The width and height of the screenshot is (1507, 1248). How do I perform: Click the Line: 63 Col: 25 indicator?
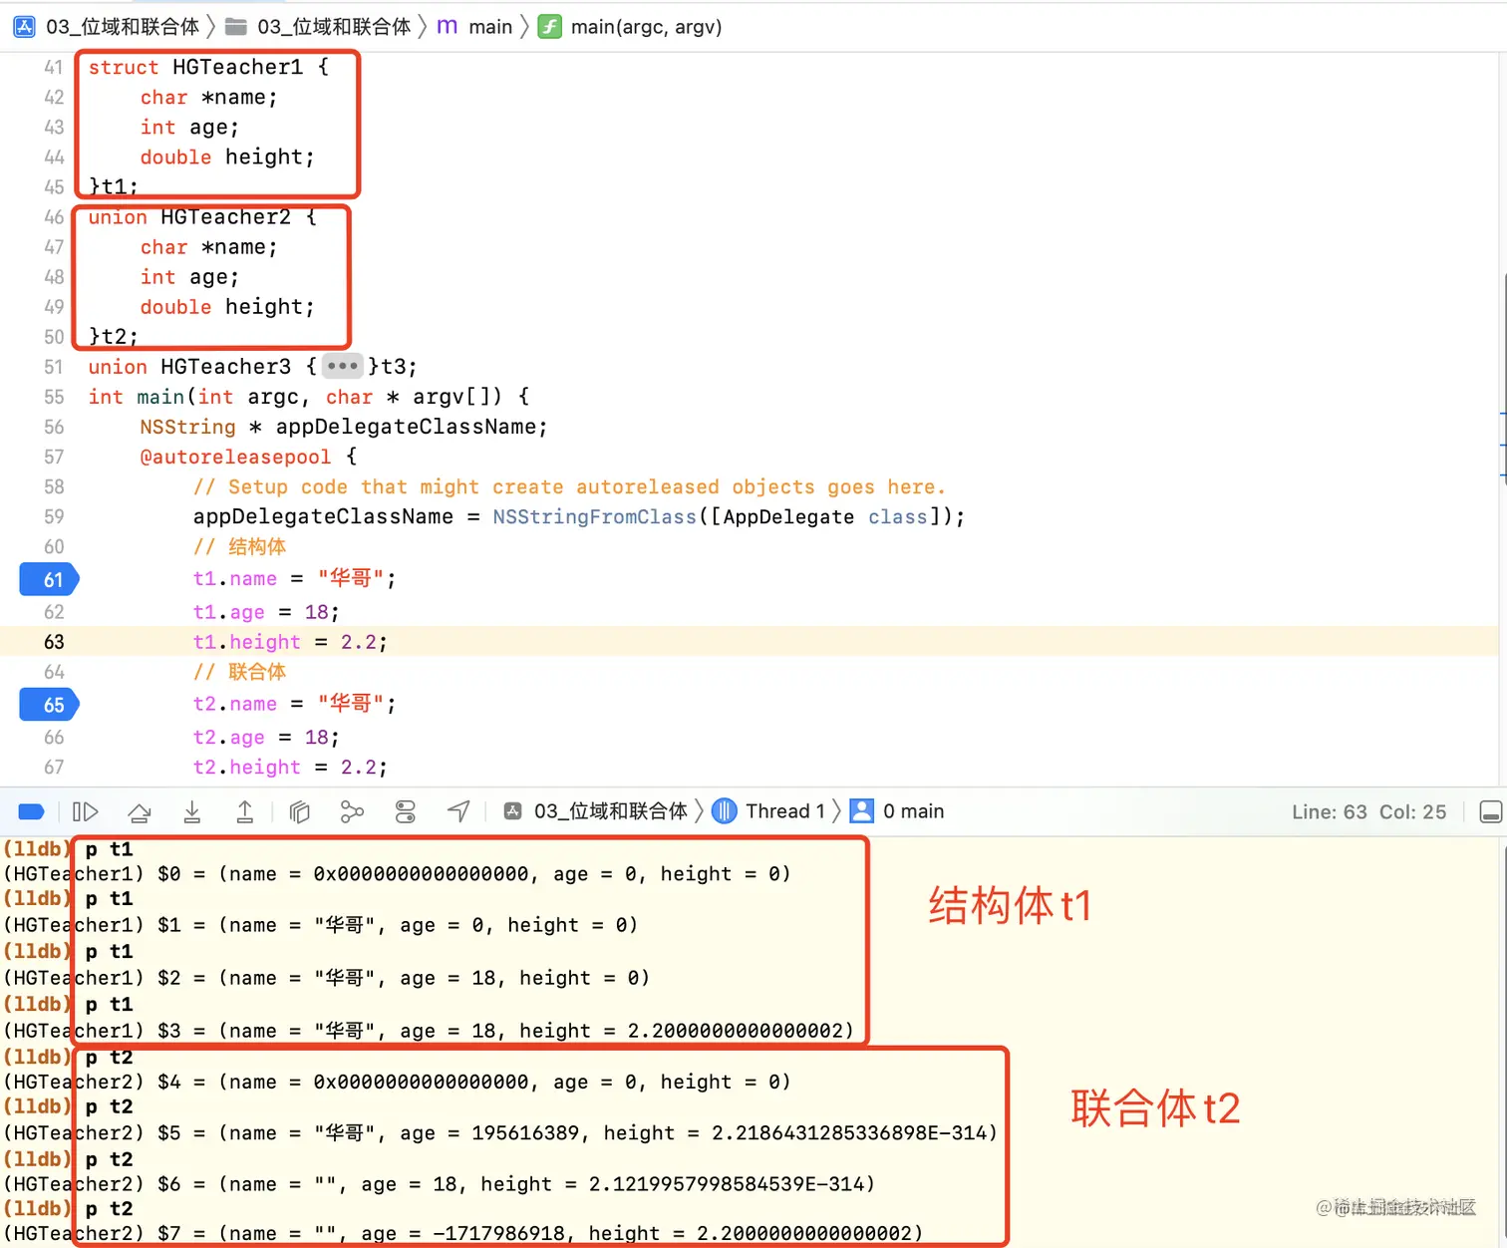1368,811
